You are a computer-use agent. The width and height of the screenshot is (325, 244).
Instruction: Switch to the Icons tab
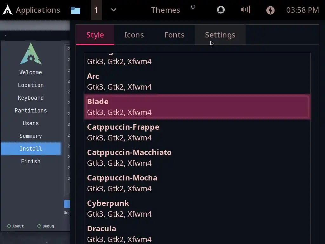pyautogui.click(x=134, y=35)
